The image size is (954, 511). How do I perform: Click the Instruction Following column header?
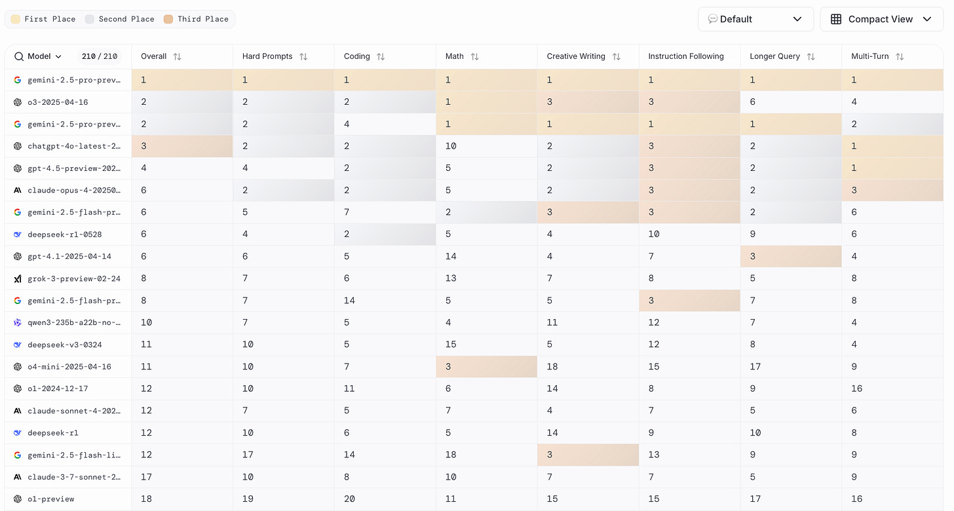(686, 56)
